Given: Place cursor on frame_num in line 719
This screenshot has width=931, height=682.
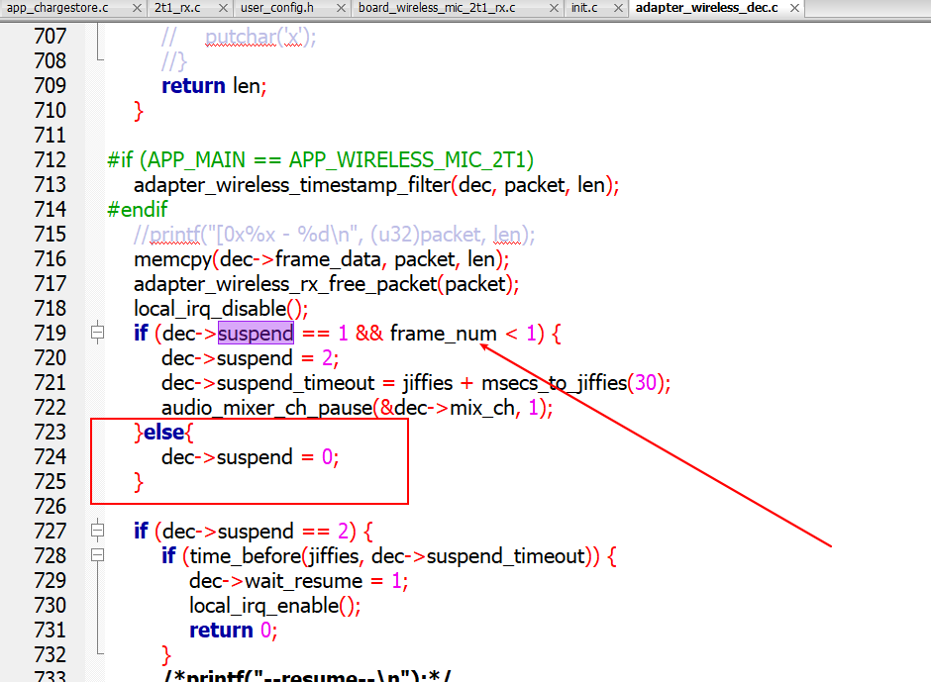Looking at the screenshot, I should (x=443, y=334).
